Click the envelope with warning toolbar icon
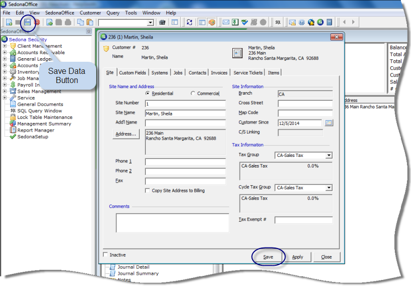 click(292, 22)
